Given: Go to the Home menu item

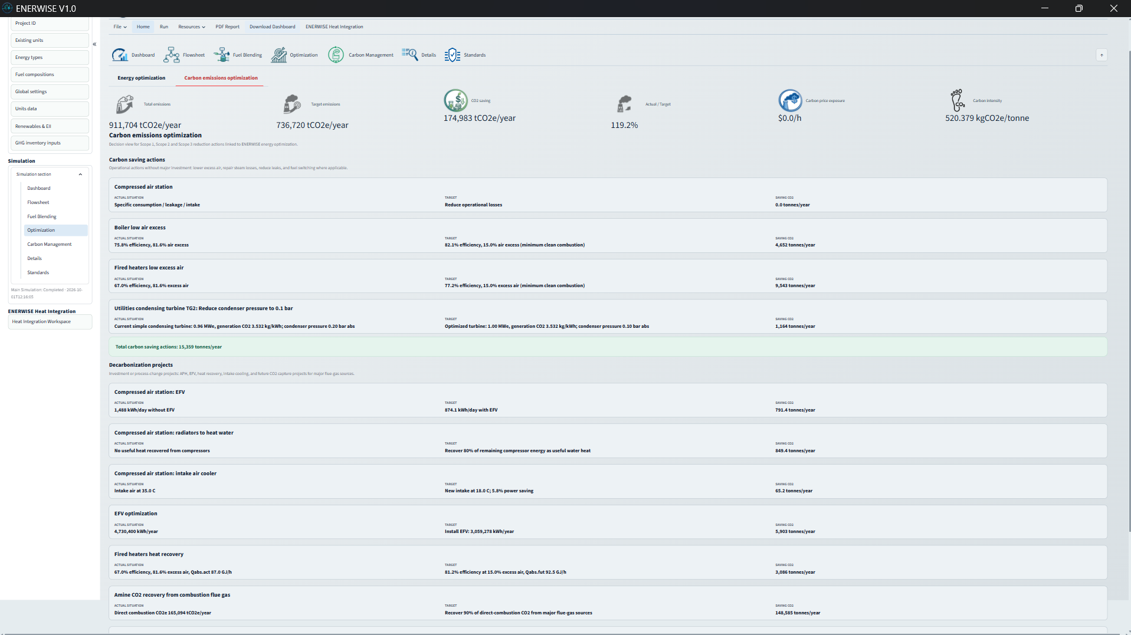Looking at the screenshot, I should click(143, 27).
